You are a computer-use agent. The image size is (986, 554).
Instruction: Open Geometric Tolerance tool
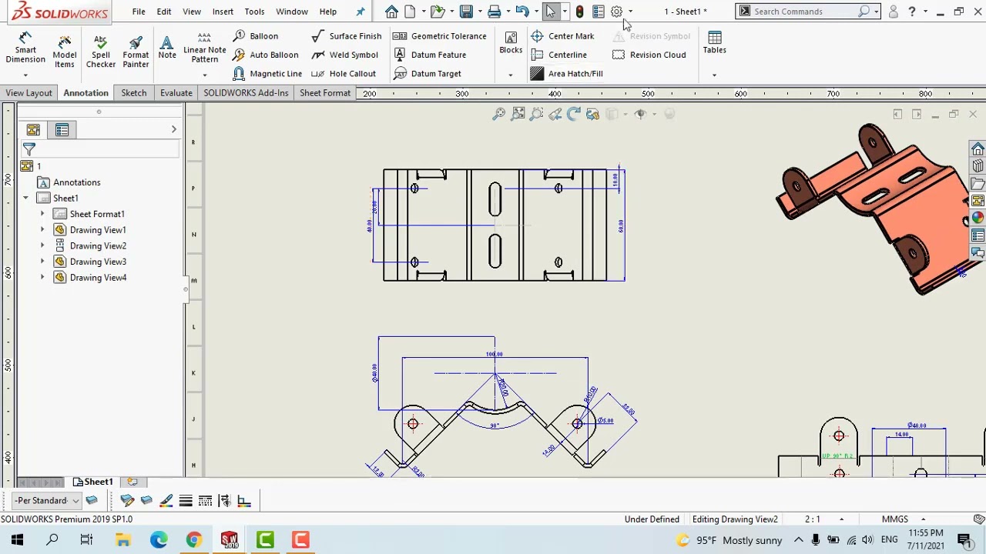(439, 36)
